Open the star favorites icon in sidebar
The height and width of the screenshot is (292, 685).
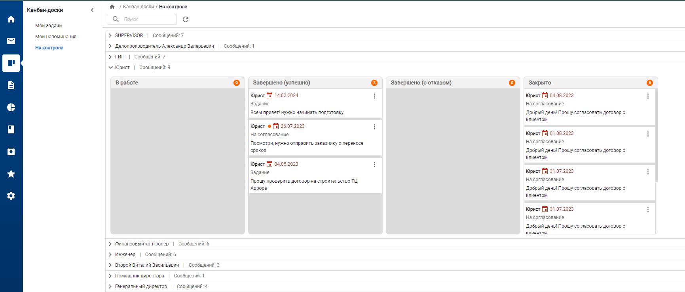click(x=11, y=174)
